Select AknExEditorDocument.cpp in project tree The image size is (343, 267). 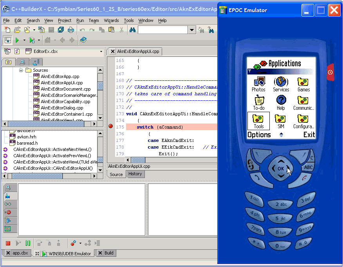65,89
